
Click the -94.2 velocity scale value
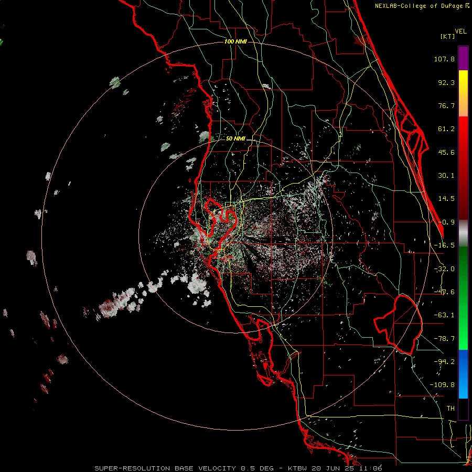[444, 361]
